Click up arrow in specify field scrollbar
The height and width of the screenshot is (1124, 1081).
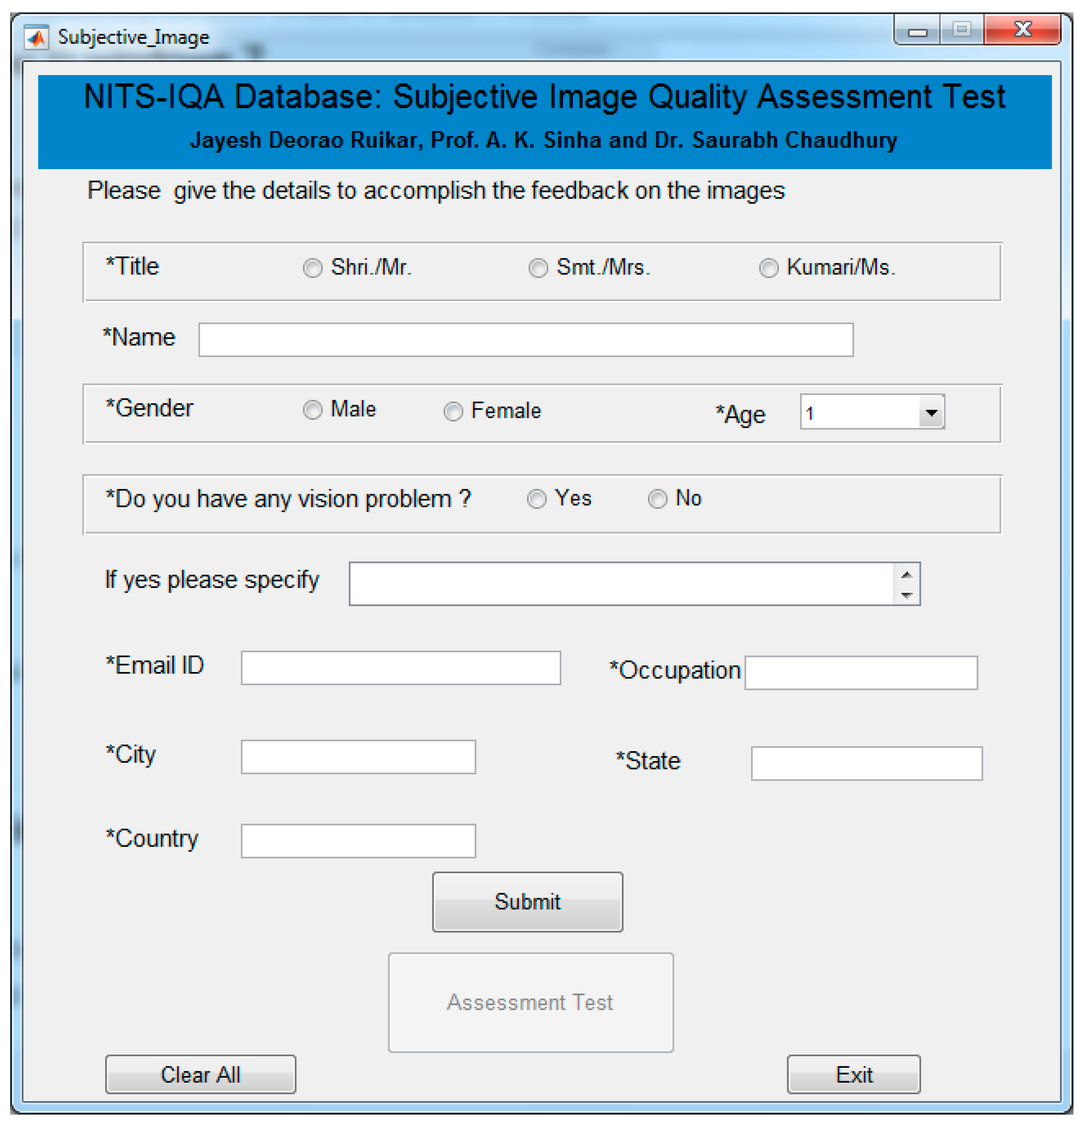point(907,575)
